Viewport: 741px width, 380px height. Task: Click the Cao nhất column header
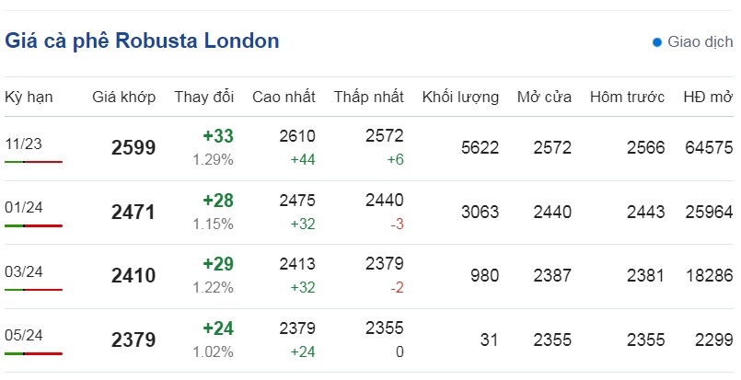(x=284, y=97)
